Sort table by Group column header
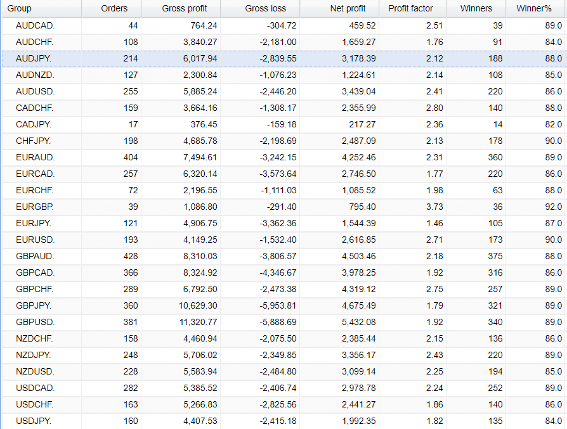Image resolution: width=567 pixels, height=429 pixels. coord(19,9)
